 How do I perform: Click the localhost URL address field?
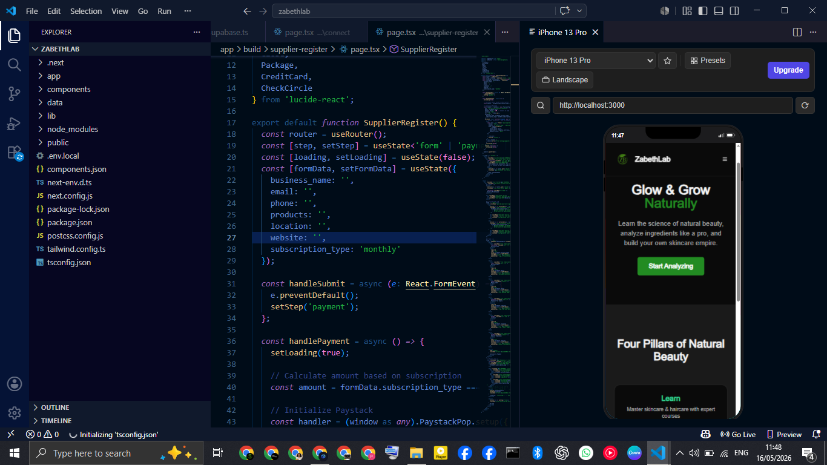point(673,105)
